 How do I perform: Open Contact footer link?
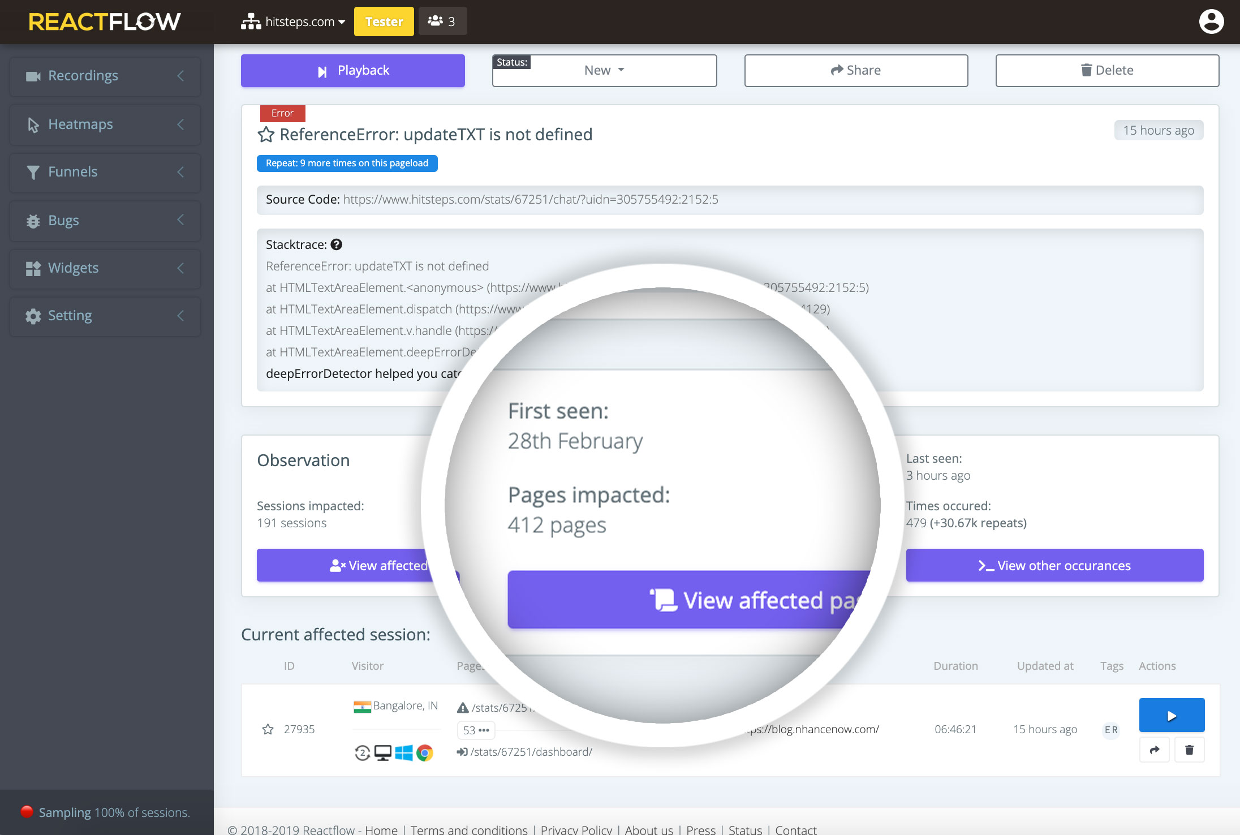coord(796,829)
